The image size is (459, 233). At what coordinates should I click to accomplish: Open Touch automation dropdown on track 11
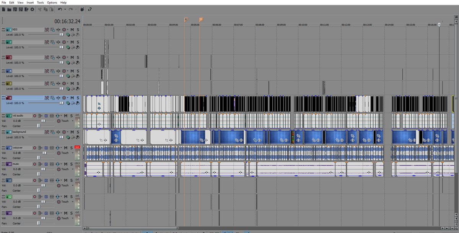pyautogui.click(x=73, y=185)
